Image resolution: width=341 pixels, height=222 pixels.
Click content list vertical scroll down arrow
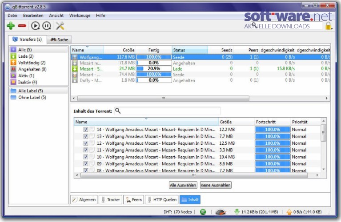click(324, 169)
